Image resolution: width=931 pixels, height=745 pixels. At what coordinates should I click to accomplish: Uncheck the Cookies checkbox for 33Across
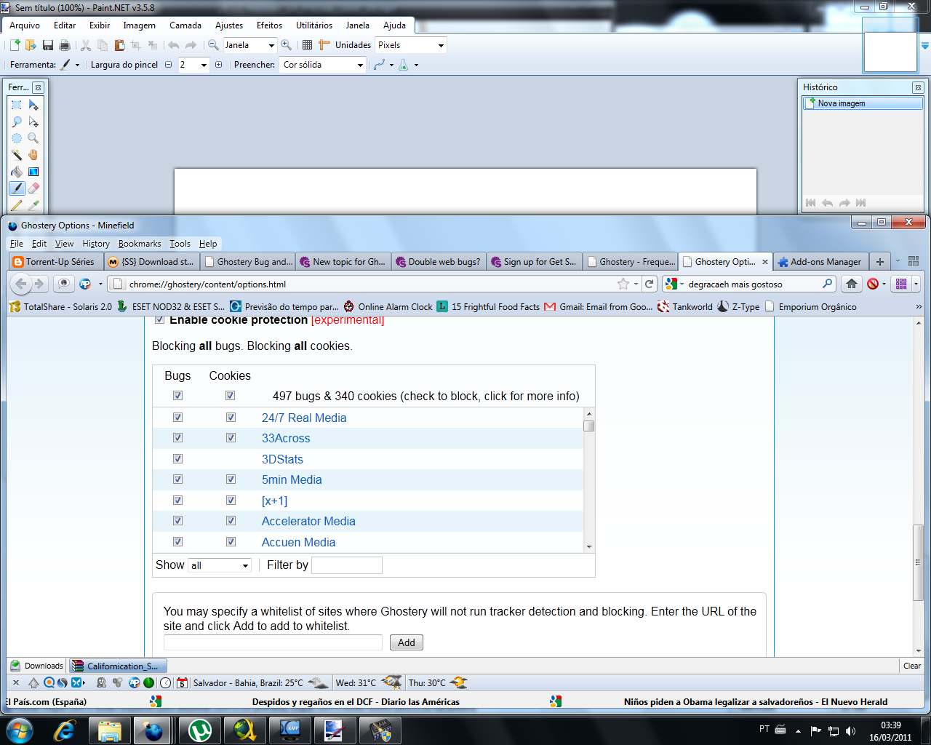coord(231,438)
